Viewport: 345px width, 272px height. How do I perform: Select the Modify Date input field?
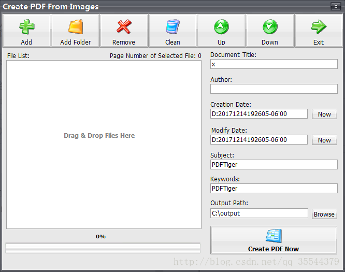point(258,140)
